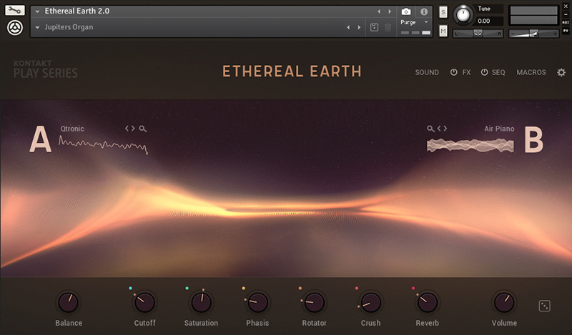Open the MACROS tab
Image resolution: width=572 pixels, height=335 pixels.
[531, 72]
